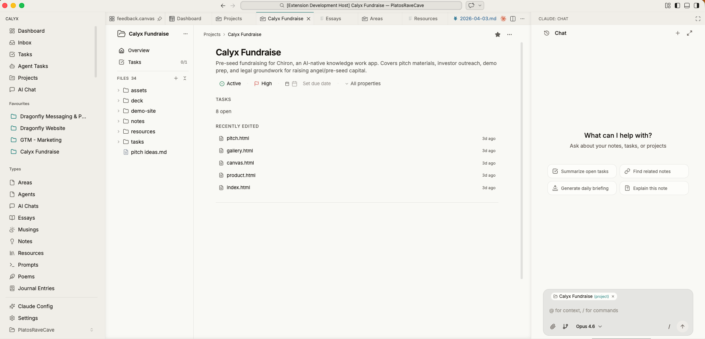705x339 pixels.
Task: Add new file with plus icon in Files
Action: coord(176,78)
